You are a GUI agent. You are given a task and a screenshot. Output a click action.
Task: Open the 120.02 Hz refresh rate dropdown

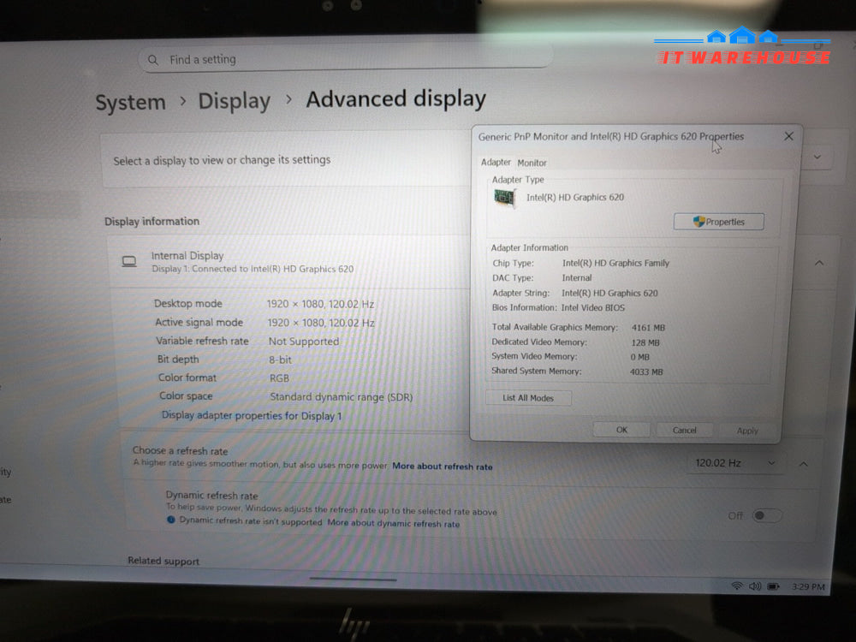click(734, 463)
